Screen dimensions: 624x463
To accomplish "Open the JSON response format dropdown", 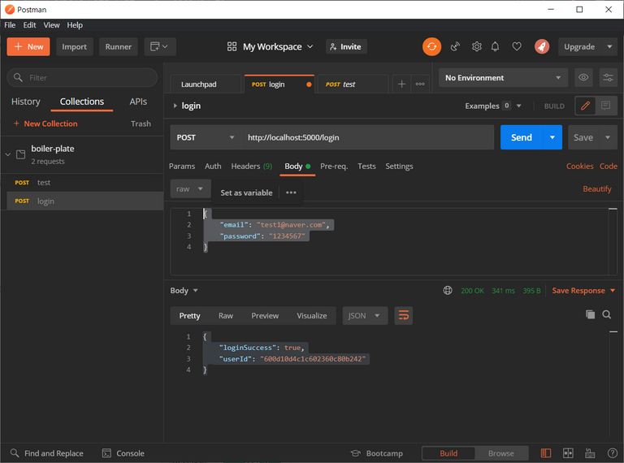I will coord(365,316).
